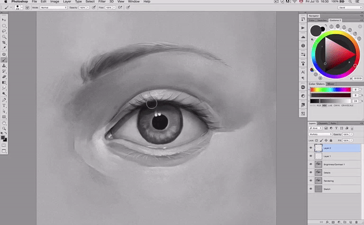Screen dimensions: 364x225
Task: Open the Window menu
Action: tap(134, 2)
